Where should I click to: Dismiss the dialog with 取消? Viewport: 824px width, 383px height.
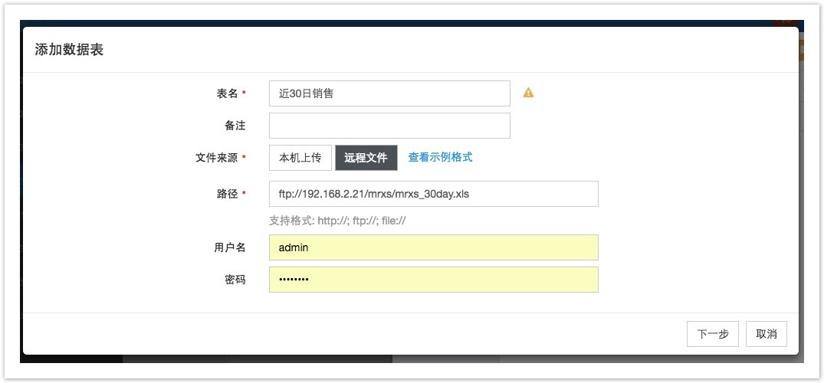[767, 334]
